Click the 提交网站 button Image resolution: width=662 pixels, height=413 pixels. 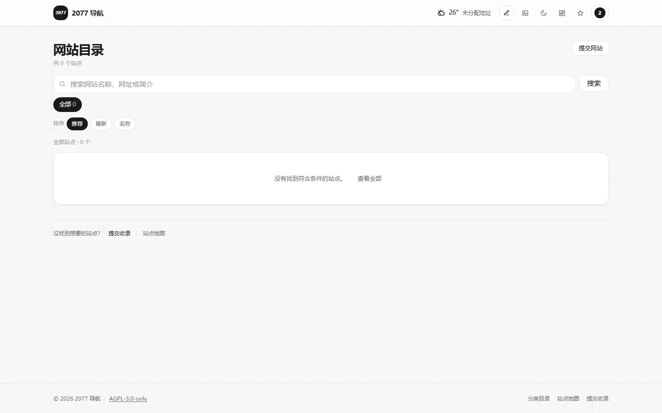pos(591,48)
